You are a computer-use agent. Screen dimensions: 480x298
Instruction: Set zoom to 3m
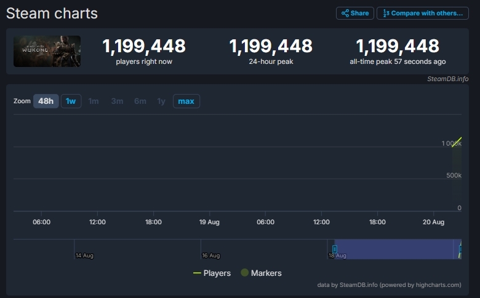click(117, 101)
